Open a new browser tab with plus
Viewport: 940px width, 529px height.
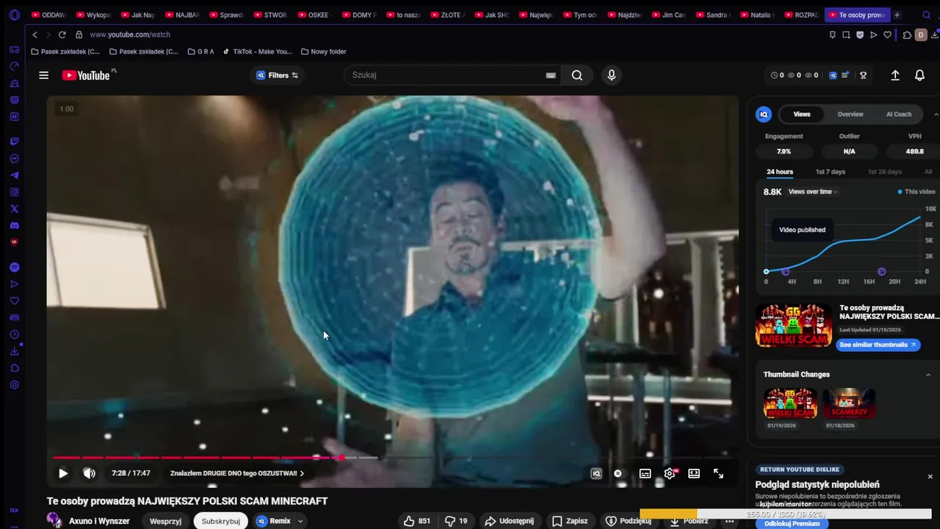(897, 15)
